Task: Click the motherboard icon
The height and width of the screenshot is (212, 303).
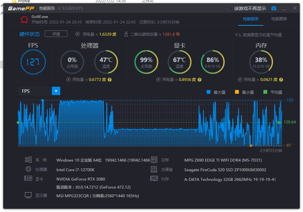Action: (154, 160)
